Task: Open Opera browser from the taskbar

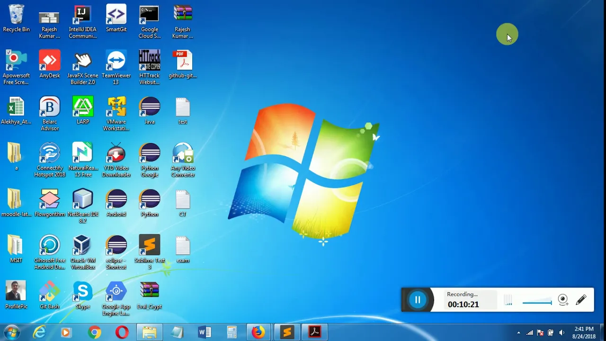Action: 122,332
